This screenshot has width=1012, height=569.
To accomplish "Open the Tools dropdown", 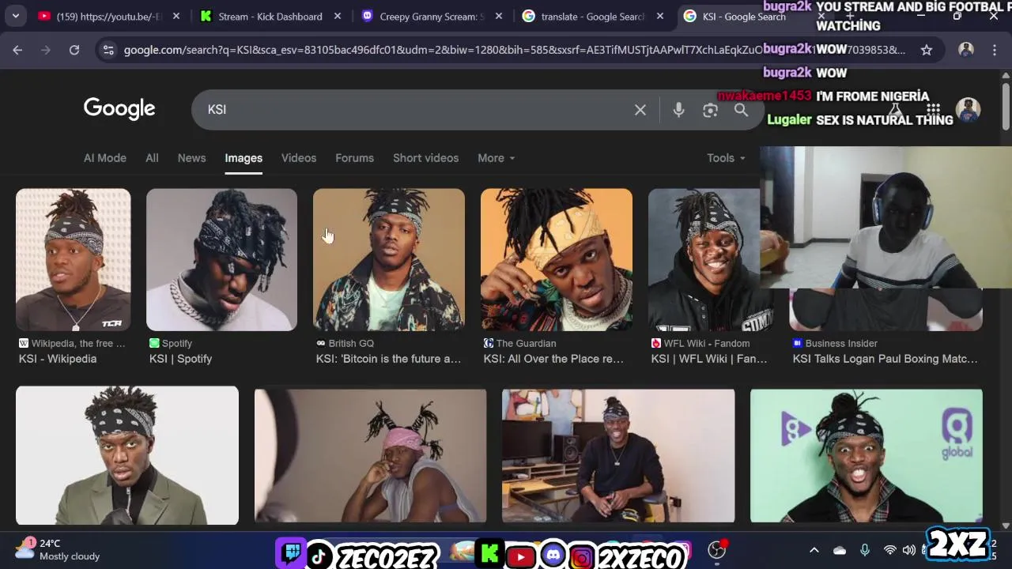I will pos(726,158).
